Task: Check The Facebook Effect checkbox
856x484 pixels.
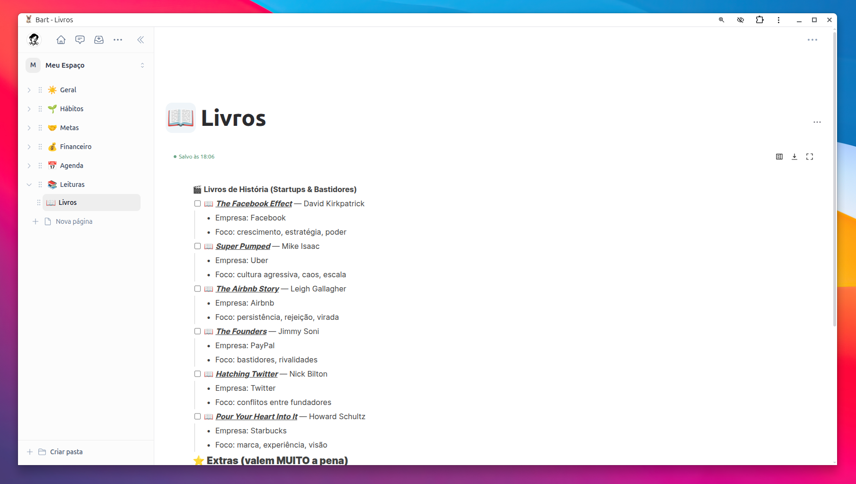Action: coord(197,203)
